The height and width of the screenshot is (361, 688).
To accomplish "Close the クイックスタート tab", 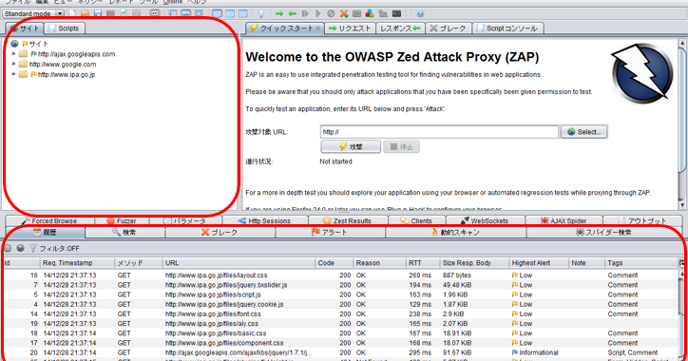I will click(317, 28).
